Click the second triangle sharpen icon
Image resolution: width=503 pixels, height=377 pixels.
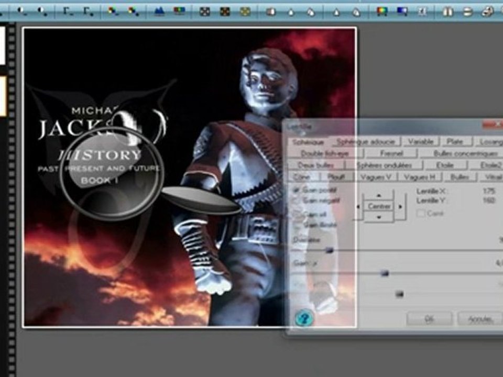coord(356,12)
